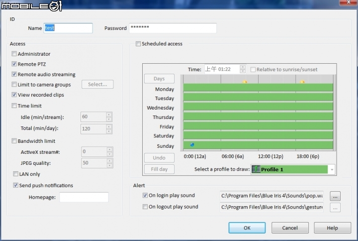Click the Cancel button

[x=290, y=228]
